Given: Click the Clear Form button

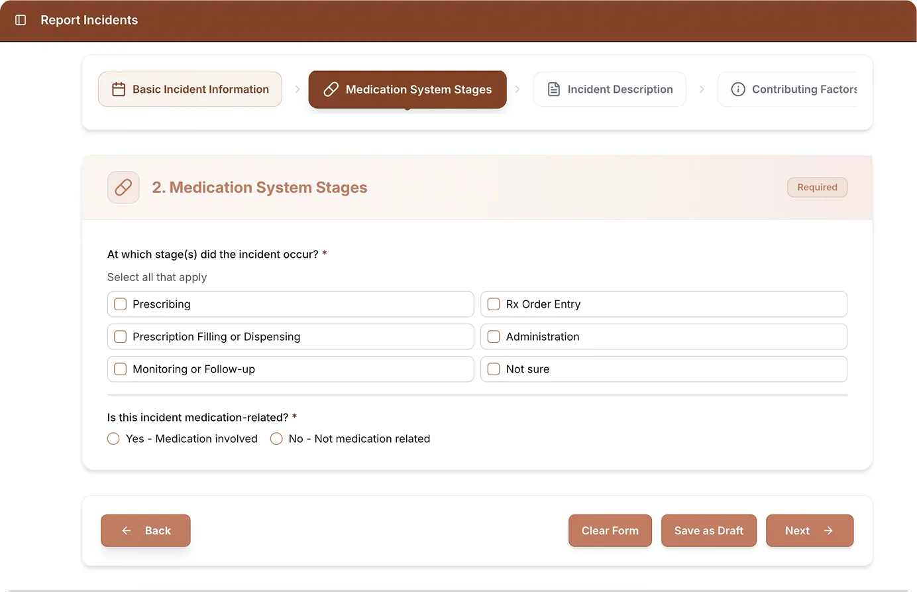Looking at the screenshot, I should (x=610, y=531).
